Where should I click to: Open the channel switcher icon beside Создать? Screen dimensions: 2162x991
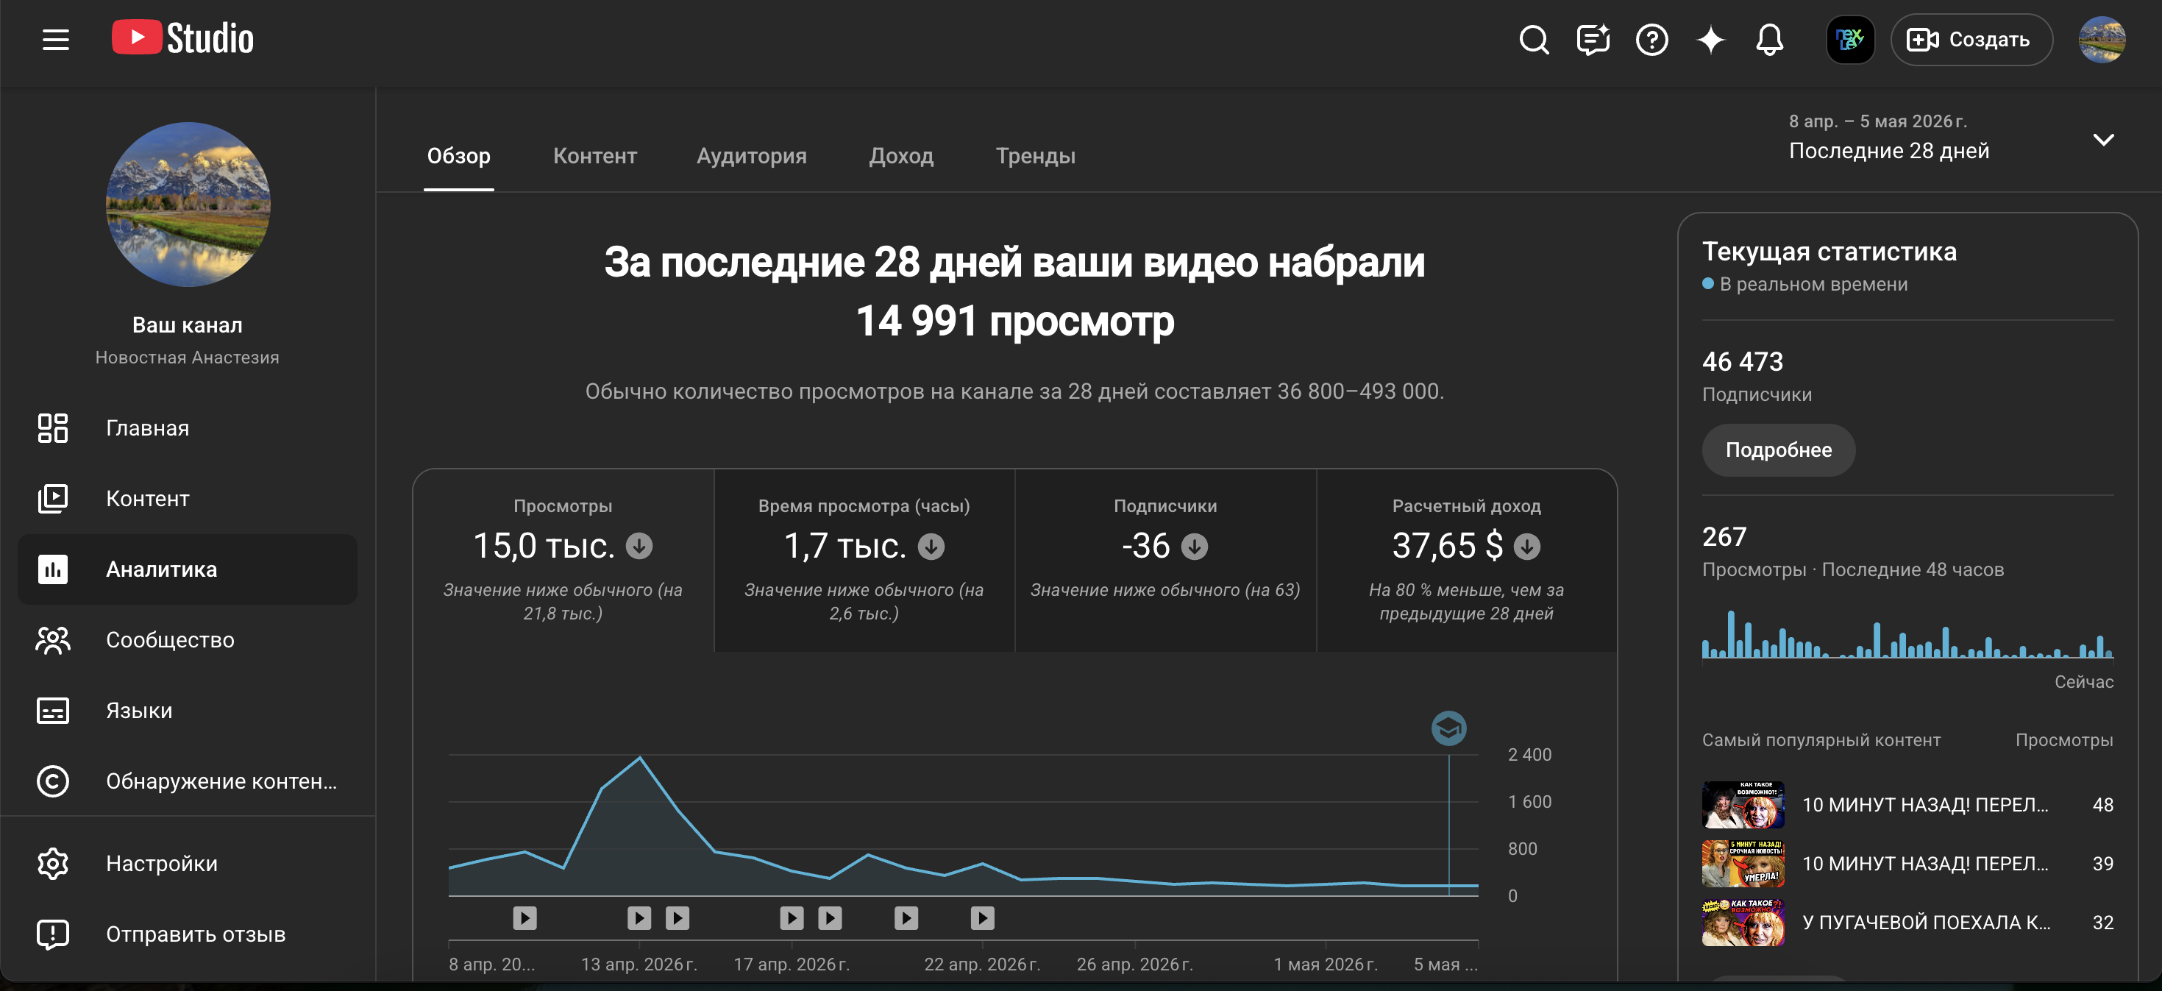(1850, 40)
